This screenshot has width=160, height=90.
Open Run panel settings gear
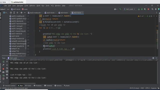(x=153, y=58)
